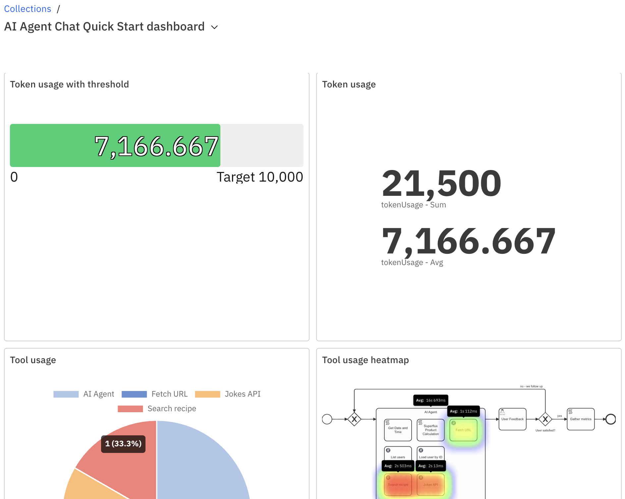Click the Search recipe legend color swatch
Image resolution: width=625 pixels, height=499 pixels.
pos(130,409)
